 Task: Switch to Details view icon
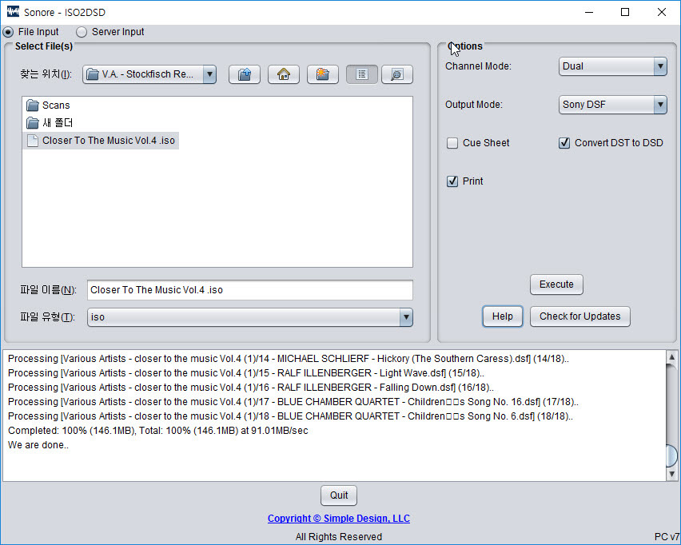pos(397,74)
